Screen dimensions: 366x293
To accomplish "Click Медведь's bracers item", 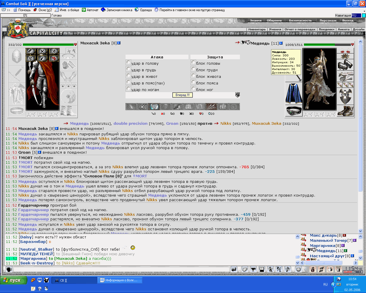I will tap(345, 65).
